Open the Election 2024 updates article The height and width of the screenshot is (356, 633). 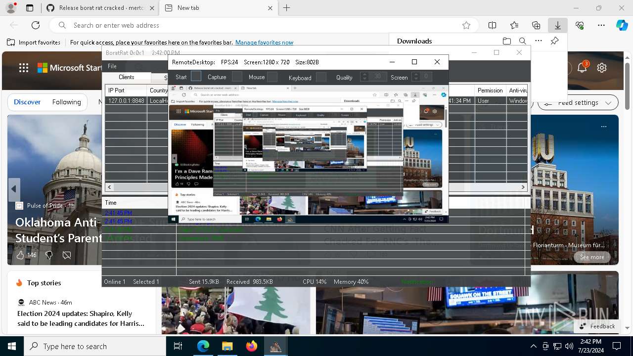click(x=81, y=318)
